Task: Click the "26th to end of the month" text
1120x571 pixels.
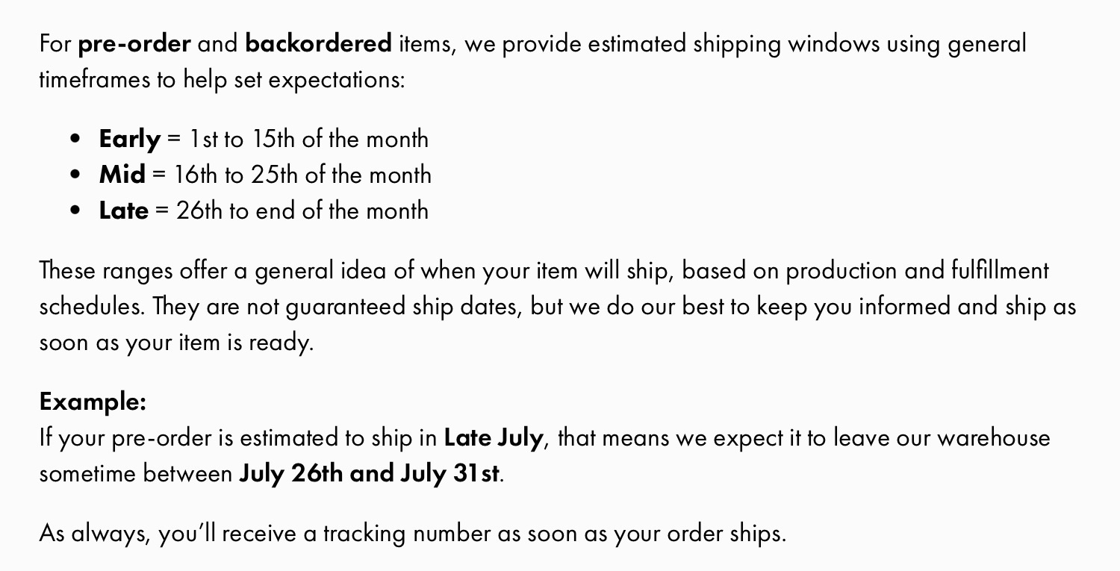Action: [x=302, y=210]
